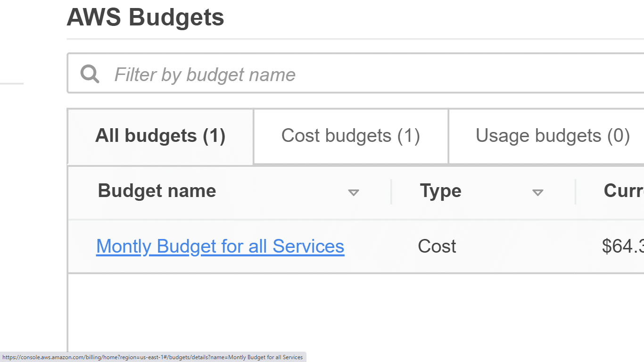This screenshot has width=644, height=362.
Task: Switch to the Cost budgets tab
Action: pyautogui.click(x=351, y=136)
